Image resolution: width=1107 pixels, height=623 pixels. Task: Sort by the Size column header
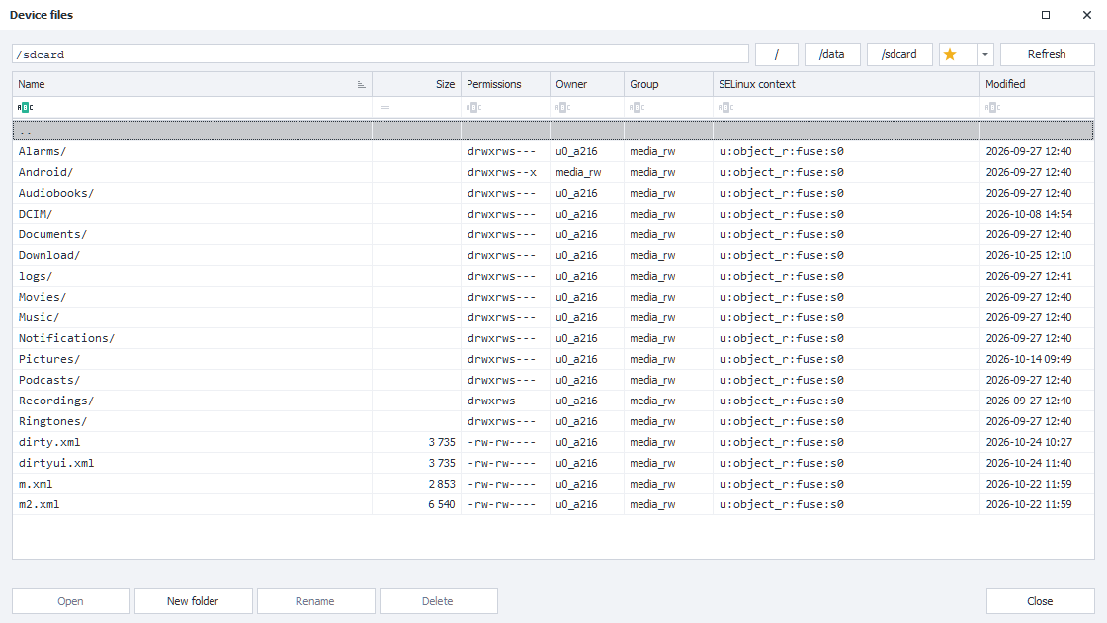point(416,84)
